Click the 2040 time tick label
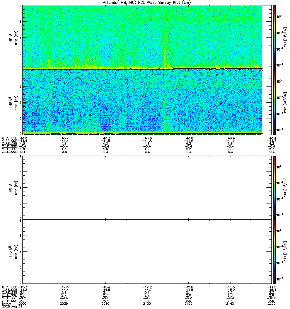Screen dimensions: 290x309 [105, 304]
